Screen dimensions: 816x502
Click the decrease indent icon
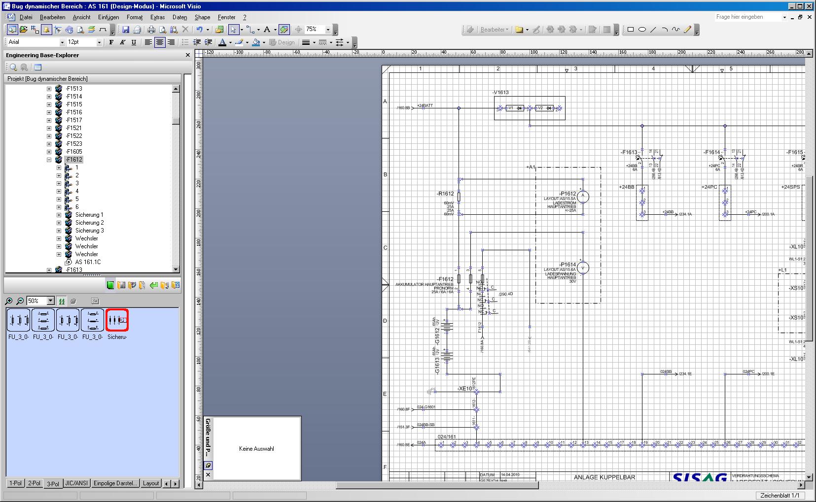pos(197,42)
